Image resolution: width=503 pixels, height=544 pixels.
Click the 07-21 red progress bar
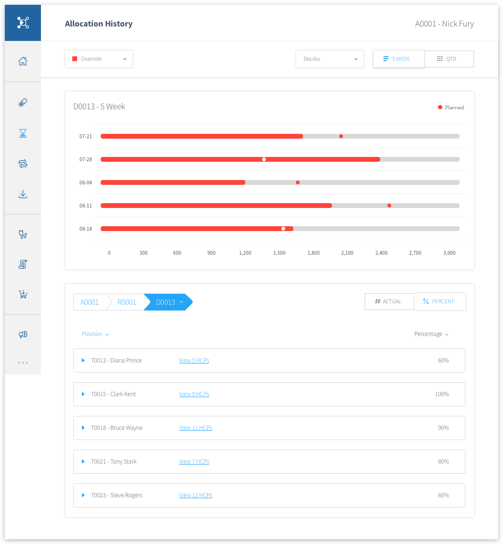click(202, 136)
